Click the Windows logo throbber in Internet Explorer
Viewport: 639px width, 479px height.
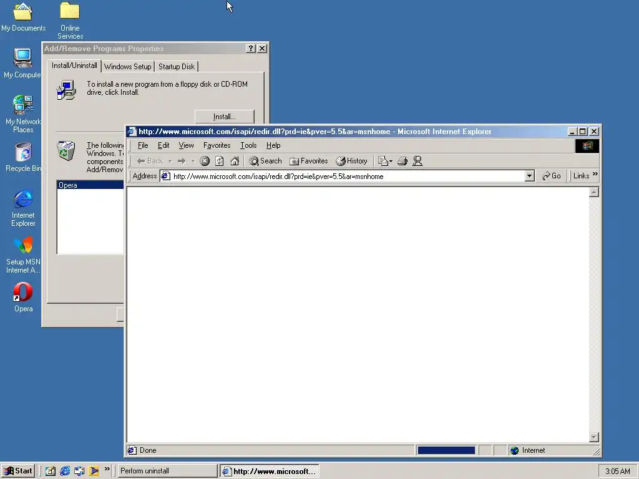(x=587, y=146)
